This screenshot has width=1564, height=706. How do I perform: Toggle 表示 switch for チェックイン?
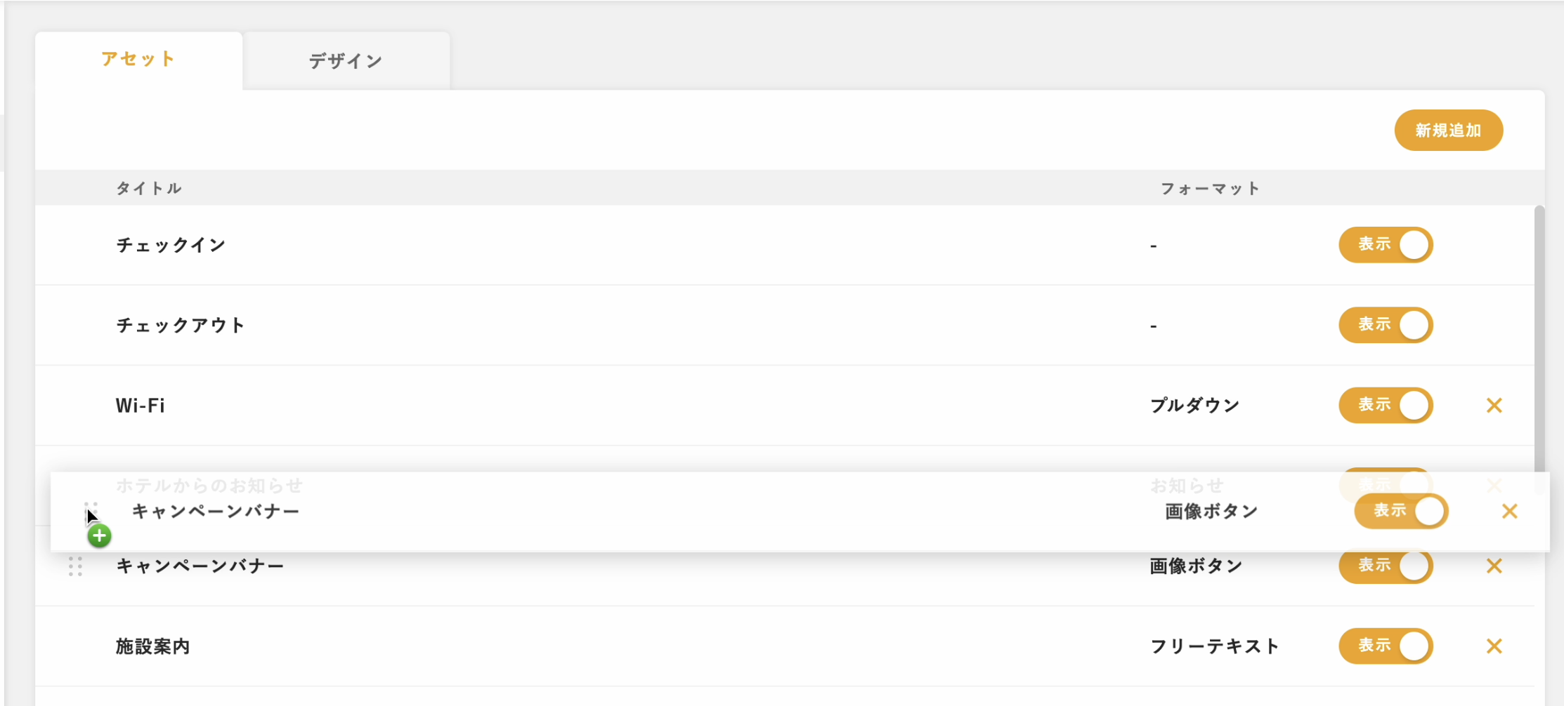(x=1386, y=244)
